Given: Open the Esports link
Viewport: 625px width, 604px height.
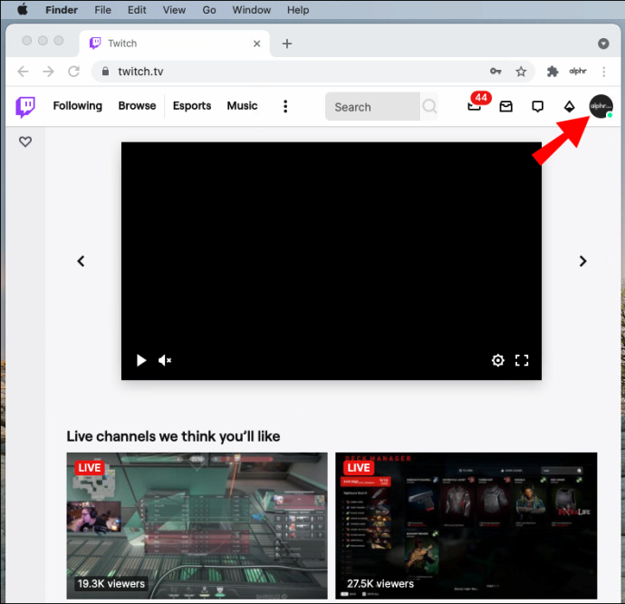Looking at the screenshot, I should 192,106.
